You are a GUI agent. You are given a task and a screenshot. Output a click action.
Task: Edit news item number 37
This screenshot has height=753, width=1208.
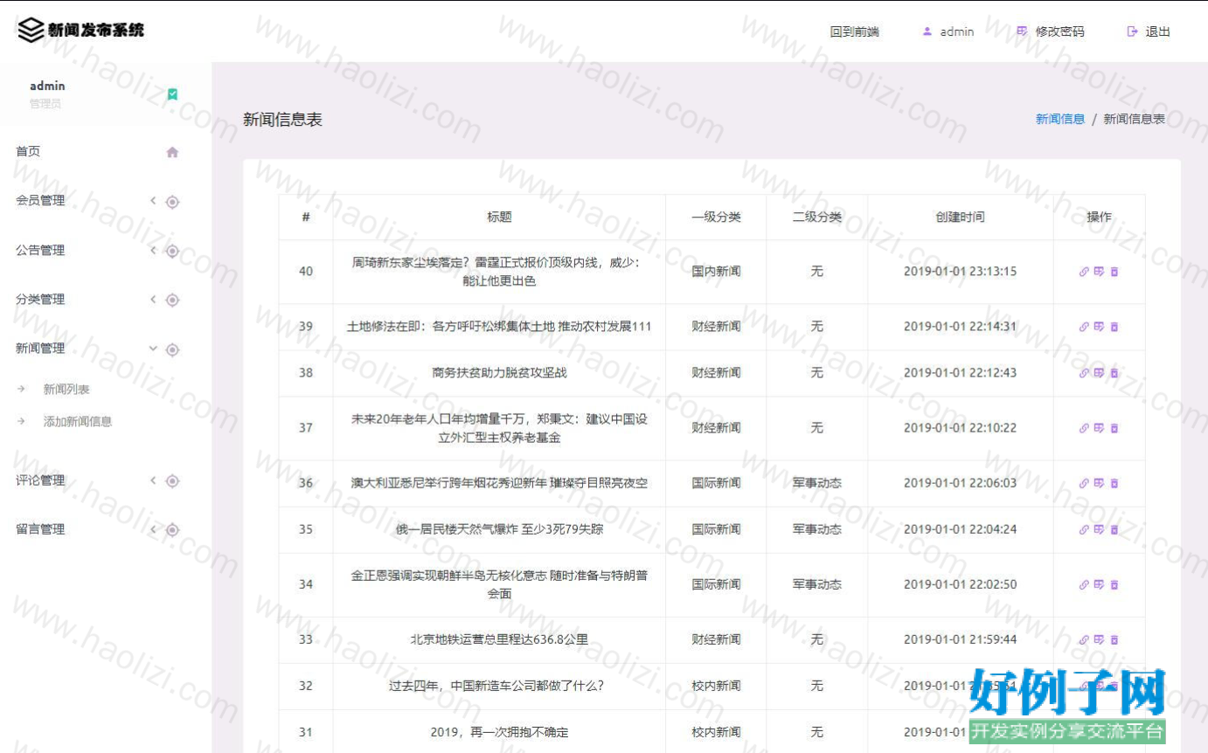tap(1099, 428)
